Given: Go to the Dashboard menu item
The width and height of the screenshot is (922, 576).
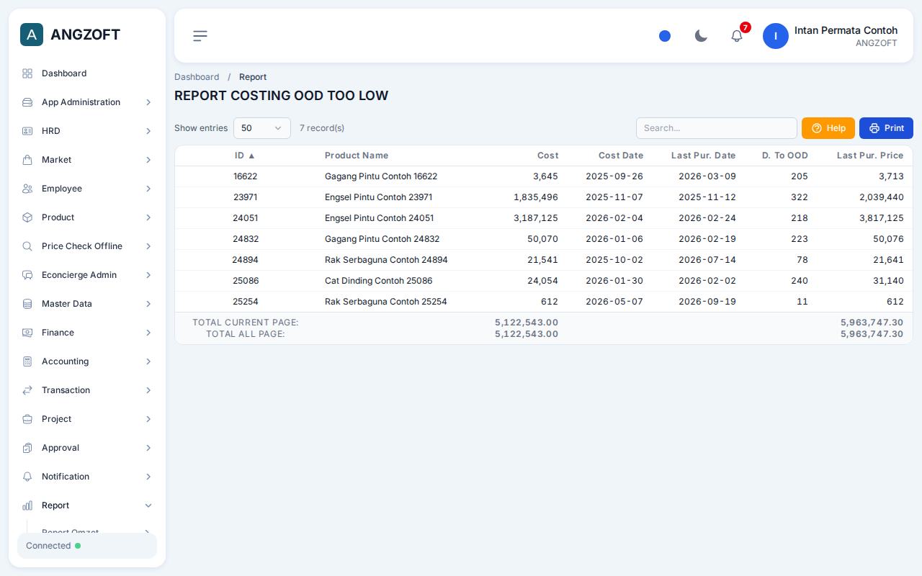Looking at the screenshot, I should (87, 73).
